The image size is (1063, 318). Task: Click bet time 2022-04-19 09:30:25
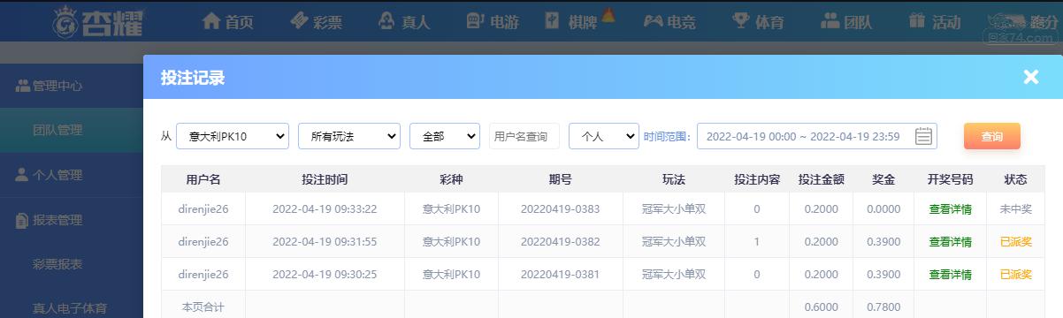click(x=325, y=275)
